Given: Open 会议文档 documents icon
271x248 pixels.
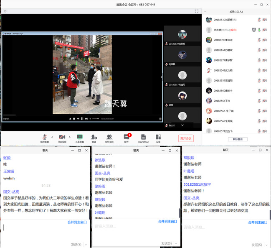Looking at the screenshot, I should pyautogui.click(x=143, y=137).
